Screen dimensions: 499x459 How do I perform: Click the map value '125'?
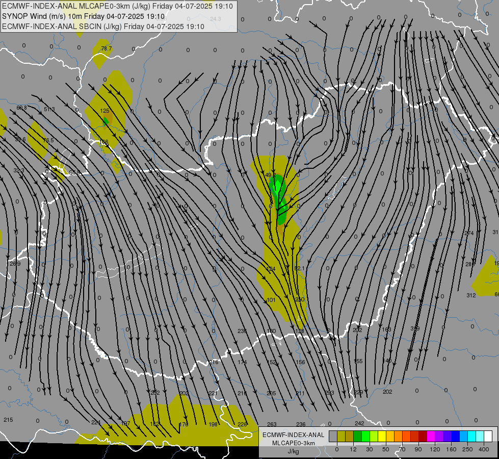104,111
